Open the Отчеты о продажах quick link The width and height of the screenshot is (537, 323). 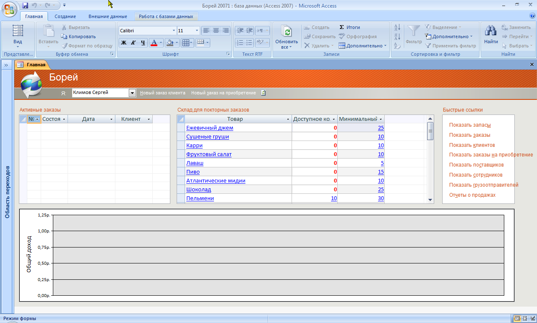click(x=472, y=195)
